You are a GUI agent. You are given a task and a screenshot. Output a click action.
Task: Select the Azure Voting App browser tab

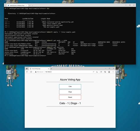point(39,69)
